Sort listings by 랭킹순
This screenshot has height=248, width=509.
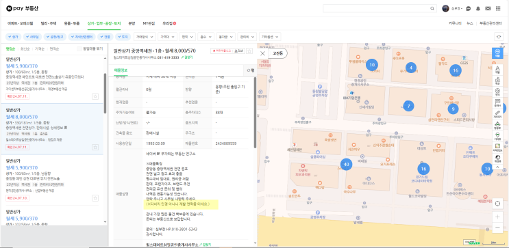pyautogui.click(x=11, y=49)
